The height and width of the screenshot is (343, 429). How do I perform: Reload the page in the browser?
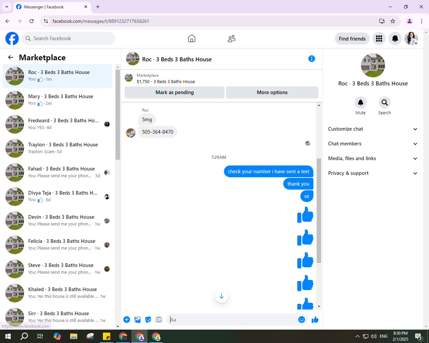32,21
